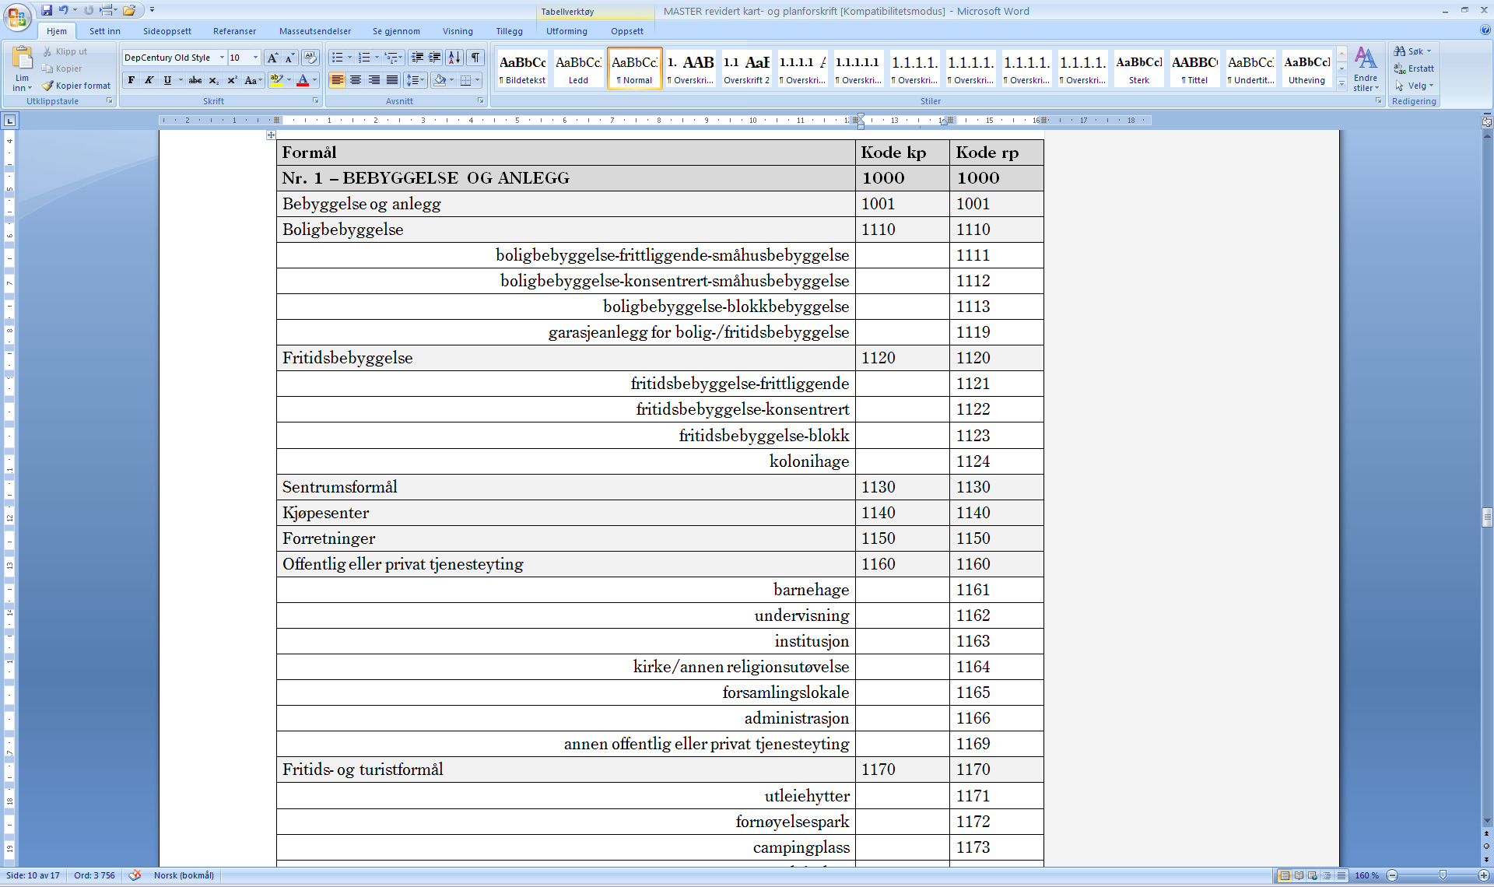Viewport: 1494px width, 887px height.
Task: Save the document with the floppy icon
Action: tap(47, 10)
